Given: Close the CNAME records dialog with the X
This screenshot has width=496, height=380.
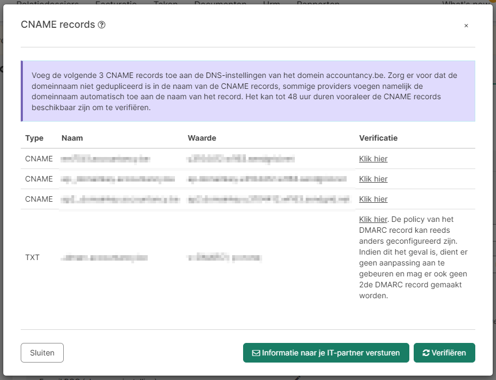Looking at the screenshot, I should click(x=466, y=26).
